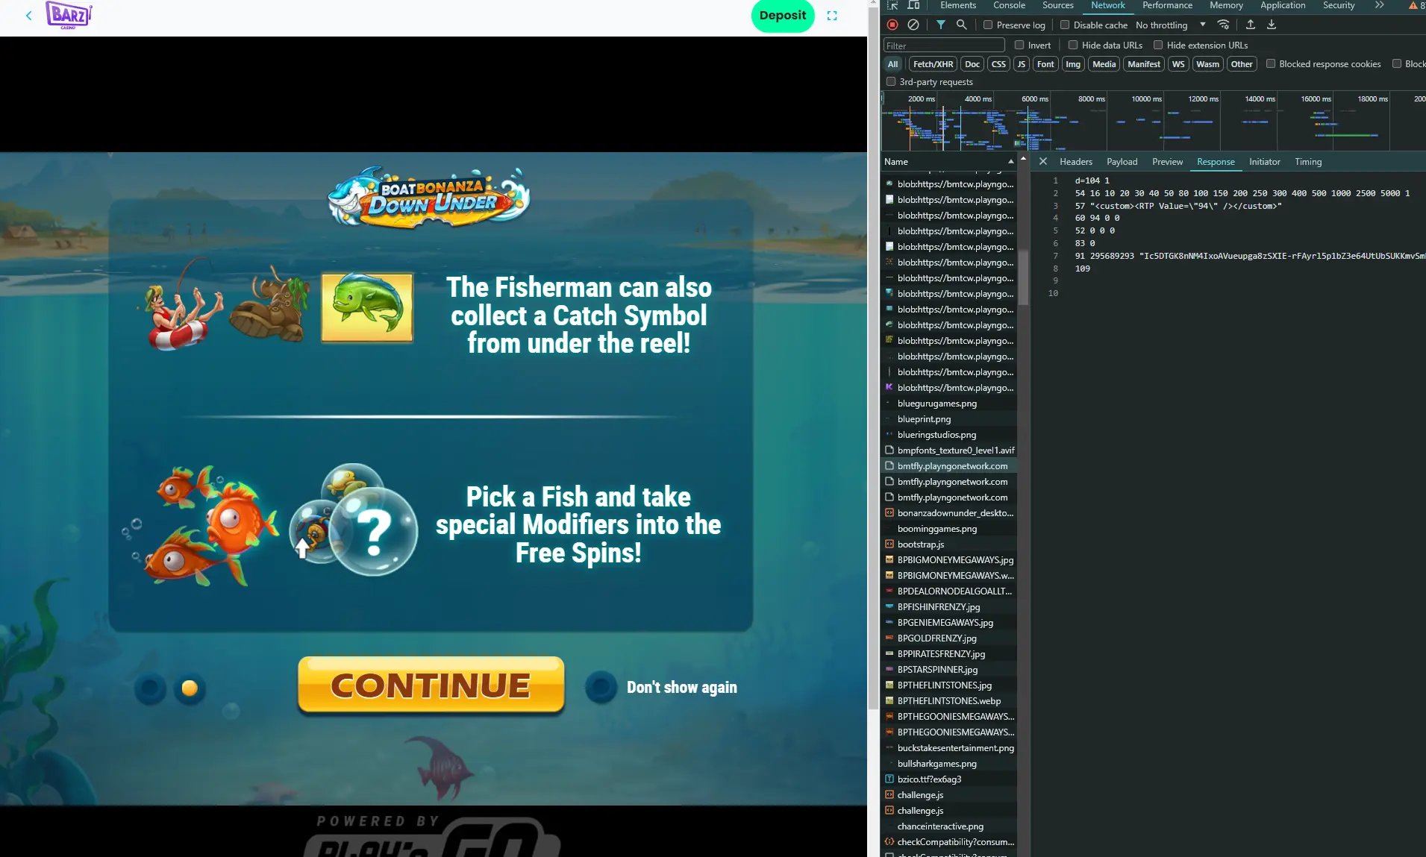1426x857 pixels.
Task: Import HAR file with upload arrow
Action: (1251, 25)
